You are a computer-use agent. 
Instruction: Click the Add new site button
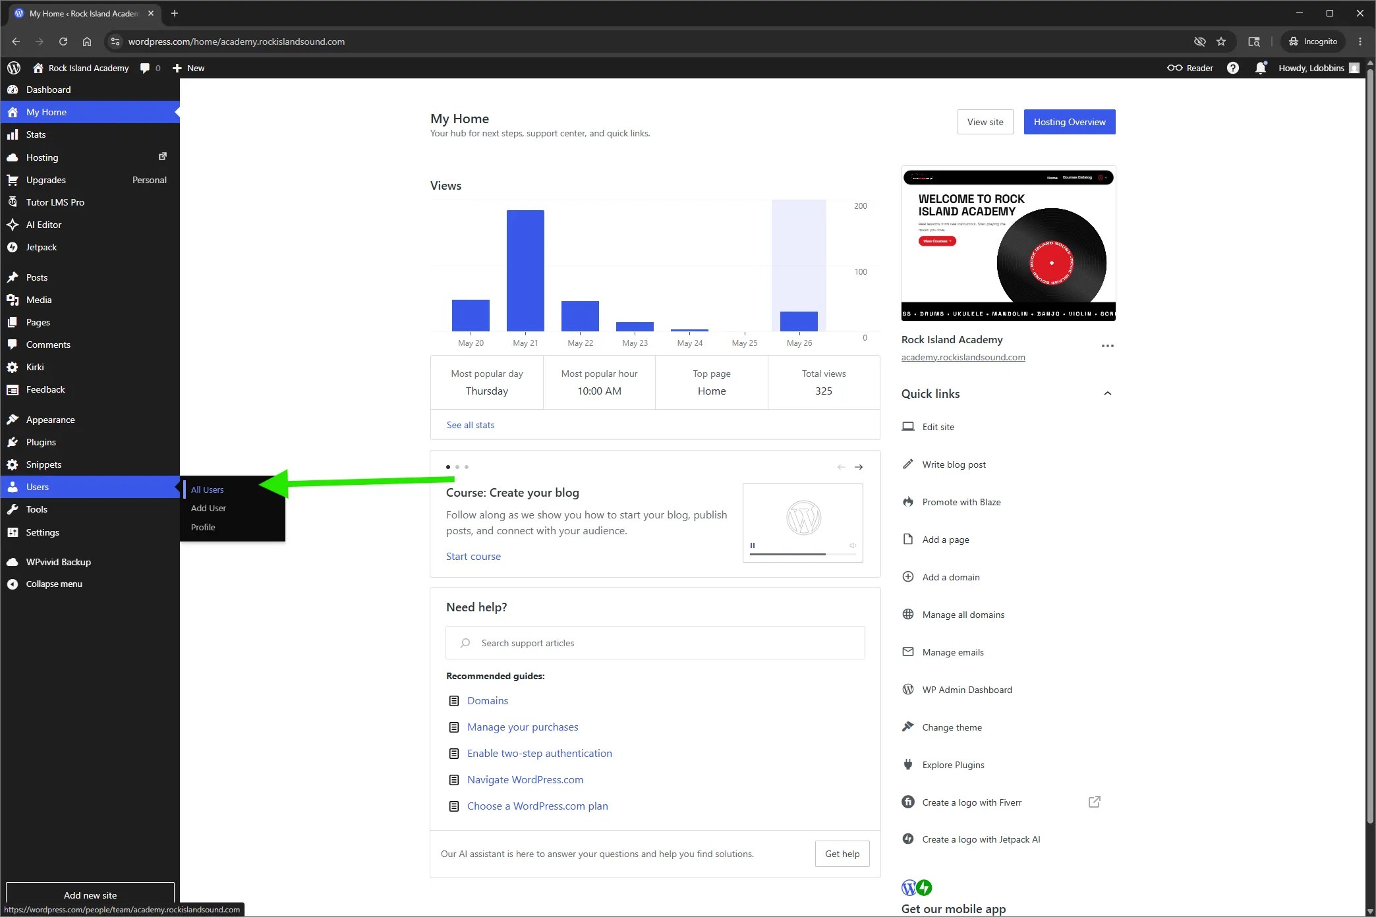click(90, 895)
